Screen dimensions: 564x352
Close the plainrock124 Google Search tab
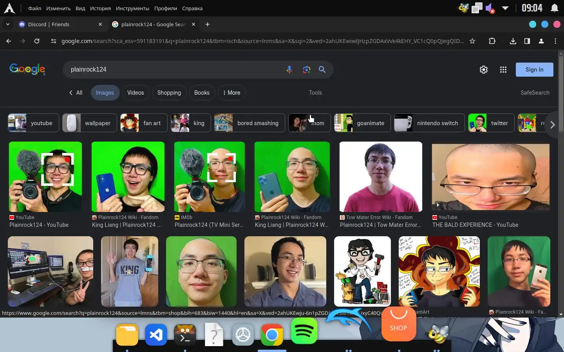pyautogui.click(x=193, y=24)
